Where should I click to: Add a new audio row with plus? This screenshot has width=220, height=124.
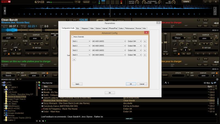(x=74, y=59)
